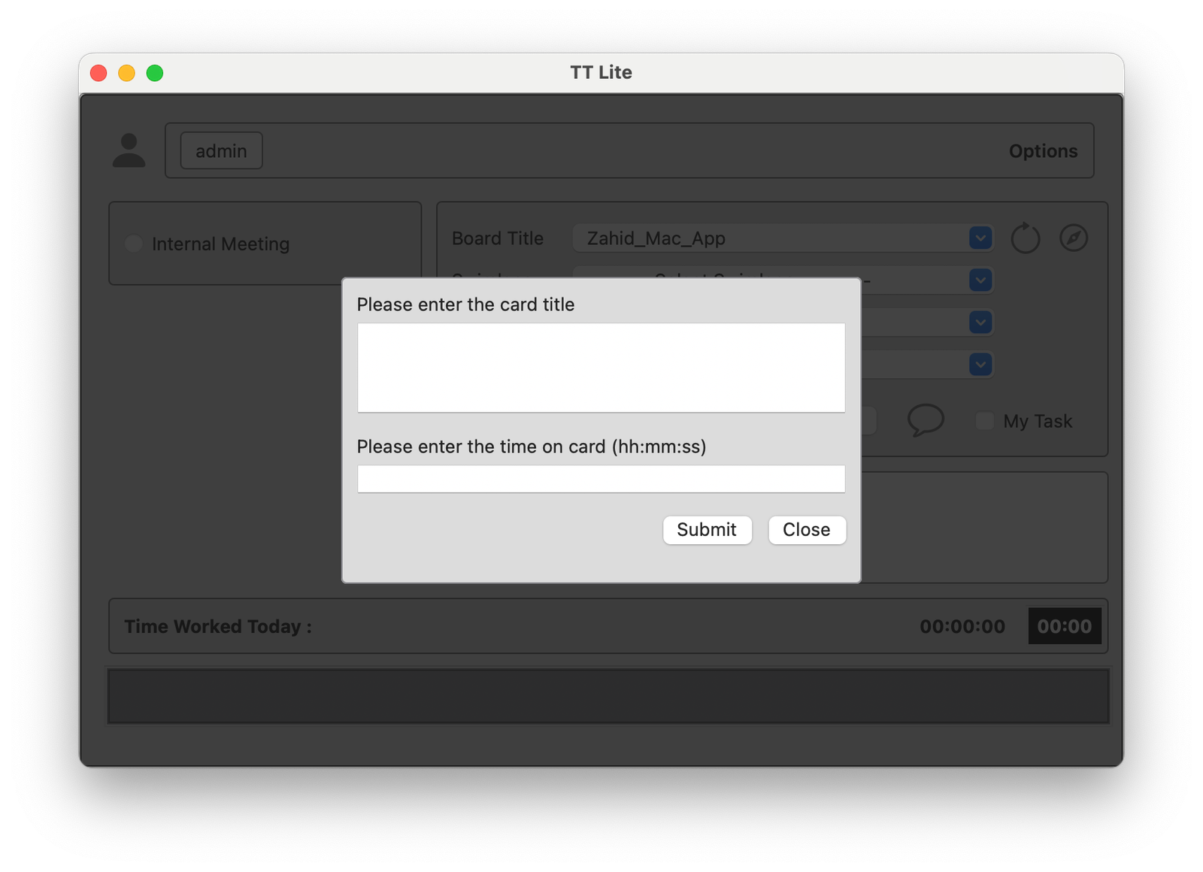Open the Options menu

click(x=1043, y=151)
